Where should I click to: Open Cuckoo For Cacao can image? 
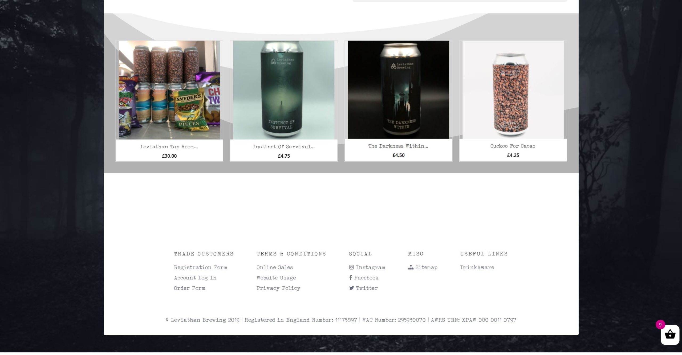coord(513,89)
